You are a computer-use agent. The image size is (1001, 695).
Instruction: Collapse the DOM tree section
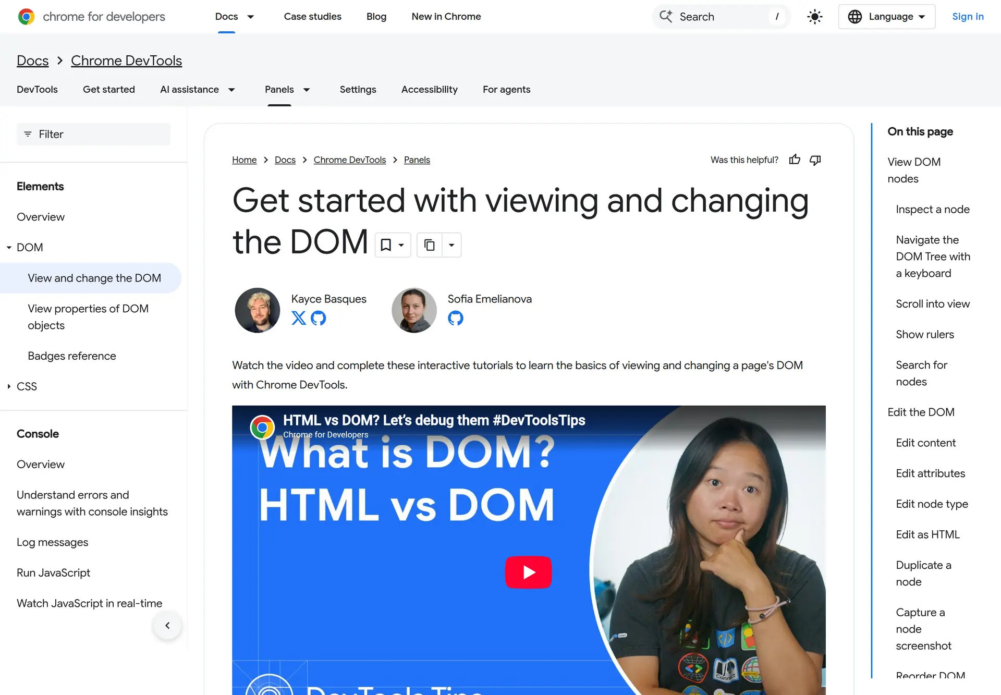point(9,247)
